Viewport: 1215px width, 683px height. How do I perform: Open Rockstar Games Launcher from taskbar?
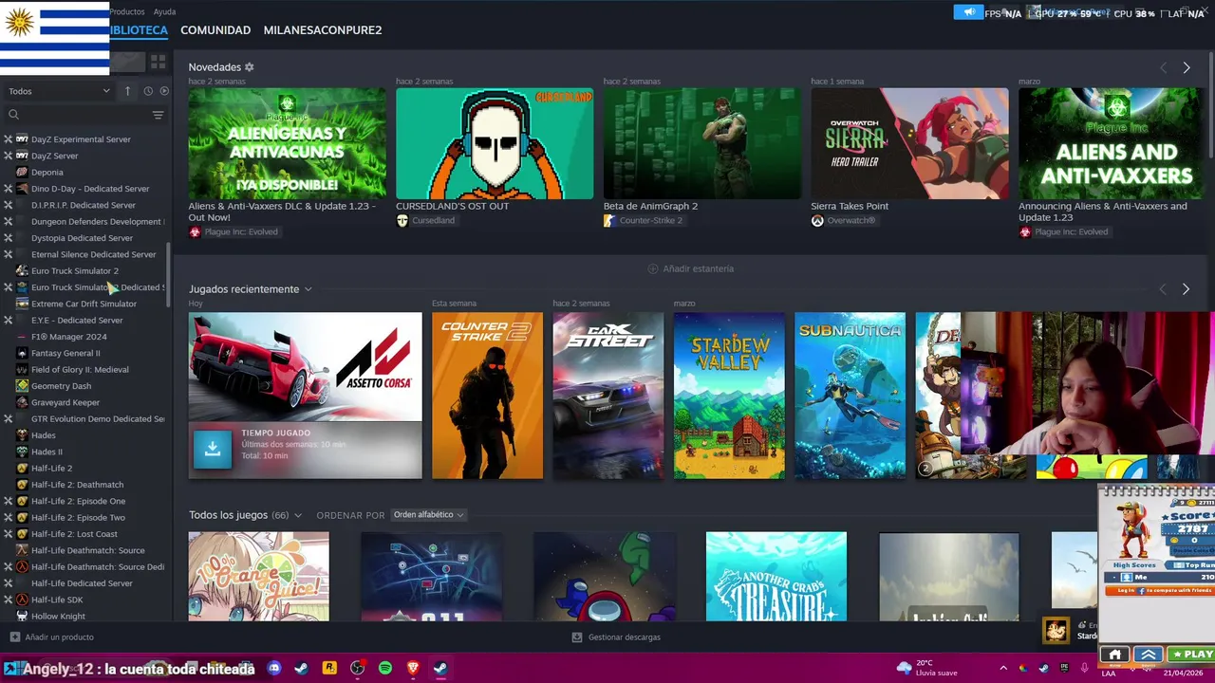point(329,668)
